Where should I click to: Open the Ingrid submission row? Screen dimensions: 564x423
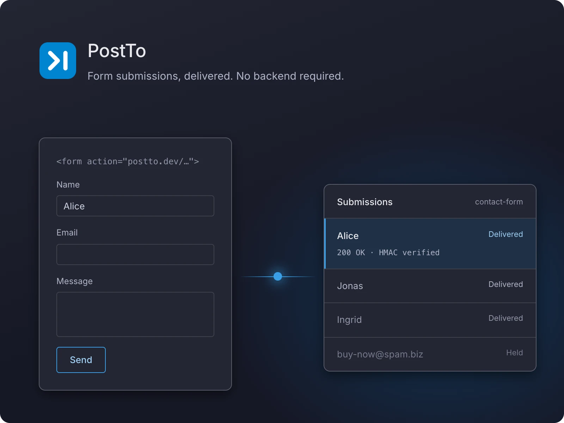[430, 320]
